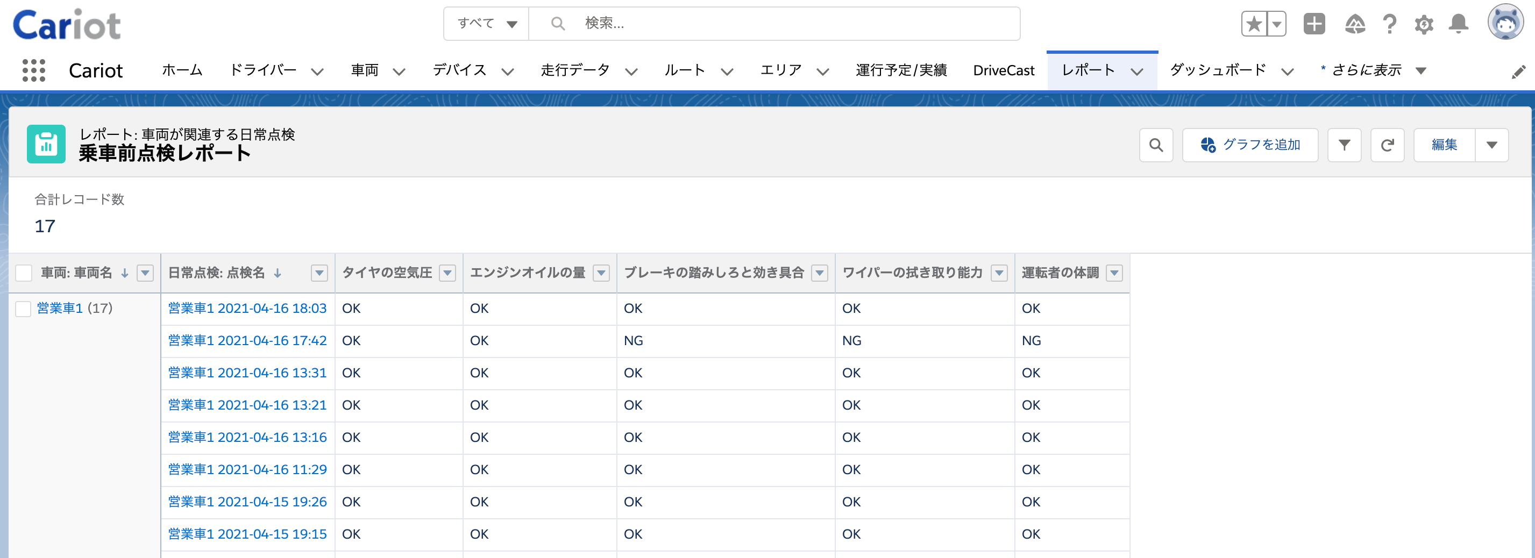
Task: Open the ブレーキの踏みしろと効き具合 column menu
Action: (x=820, y=273)
